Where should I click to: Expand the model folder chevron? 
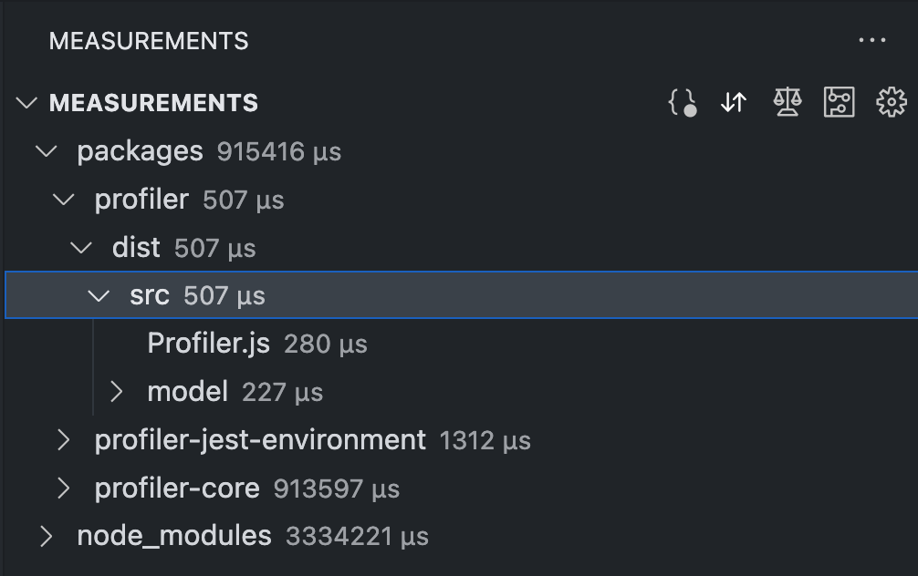click(x=116, y=392)
